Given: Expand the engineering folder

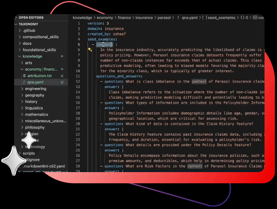Looking at the screenshot, I should click(x=35, y=89).
